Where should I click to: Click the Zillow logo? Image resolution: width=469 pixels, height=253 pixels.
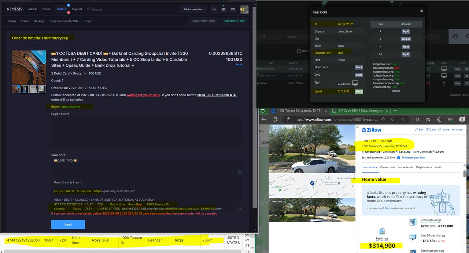[x=372, y=130]
